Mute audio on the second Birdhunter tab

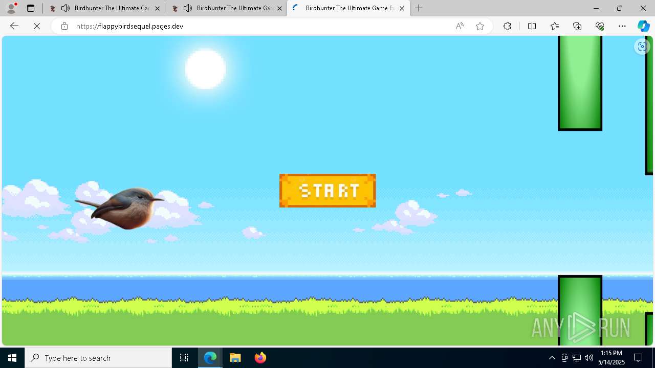pyautogui.click(x=188, y=8)
